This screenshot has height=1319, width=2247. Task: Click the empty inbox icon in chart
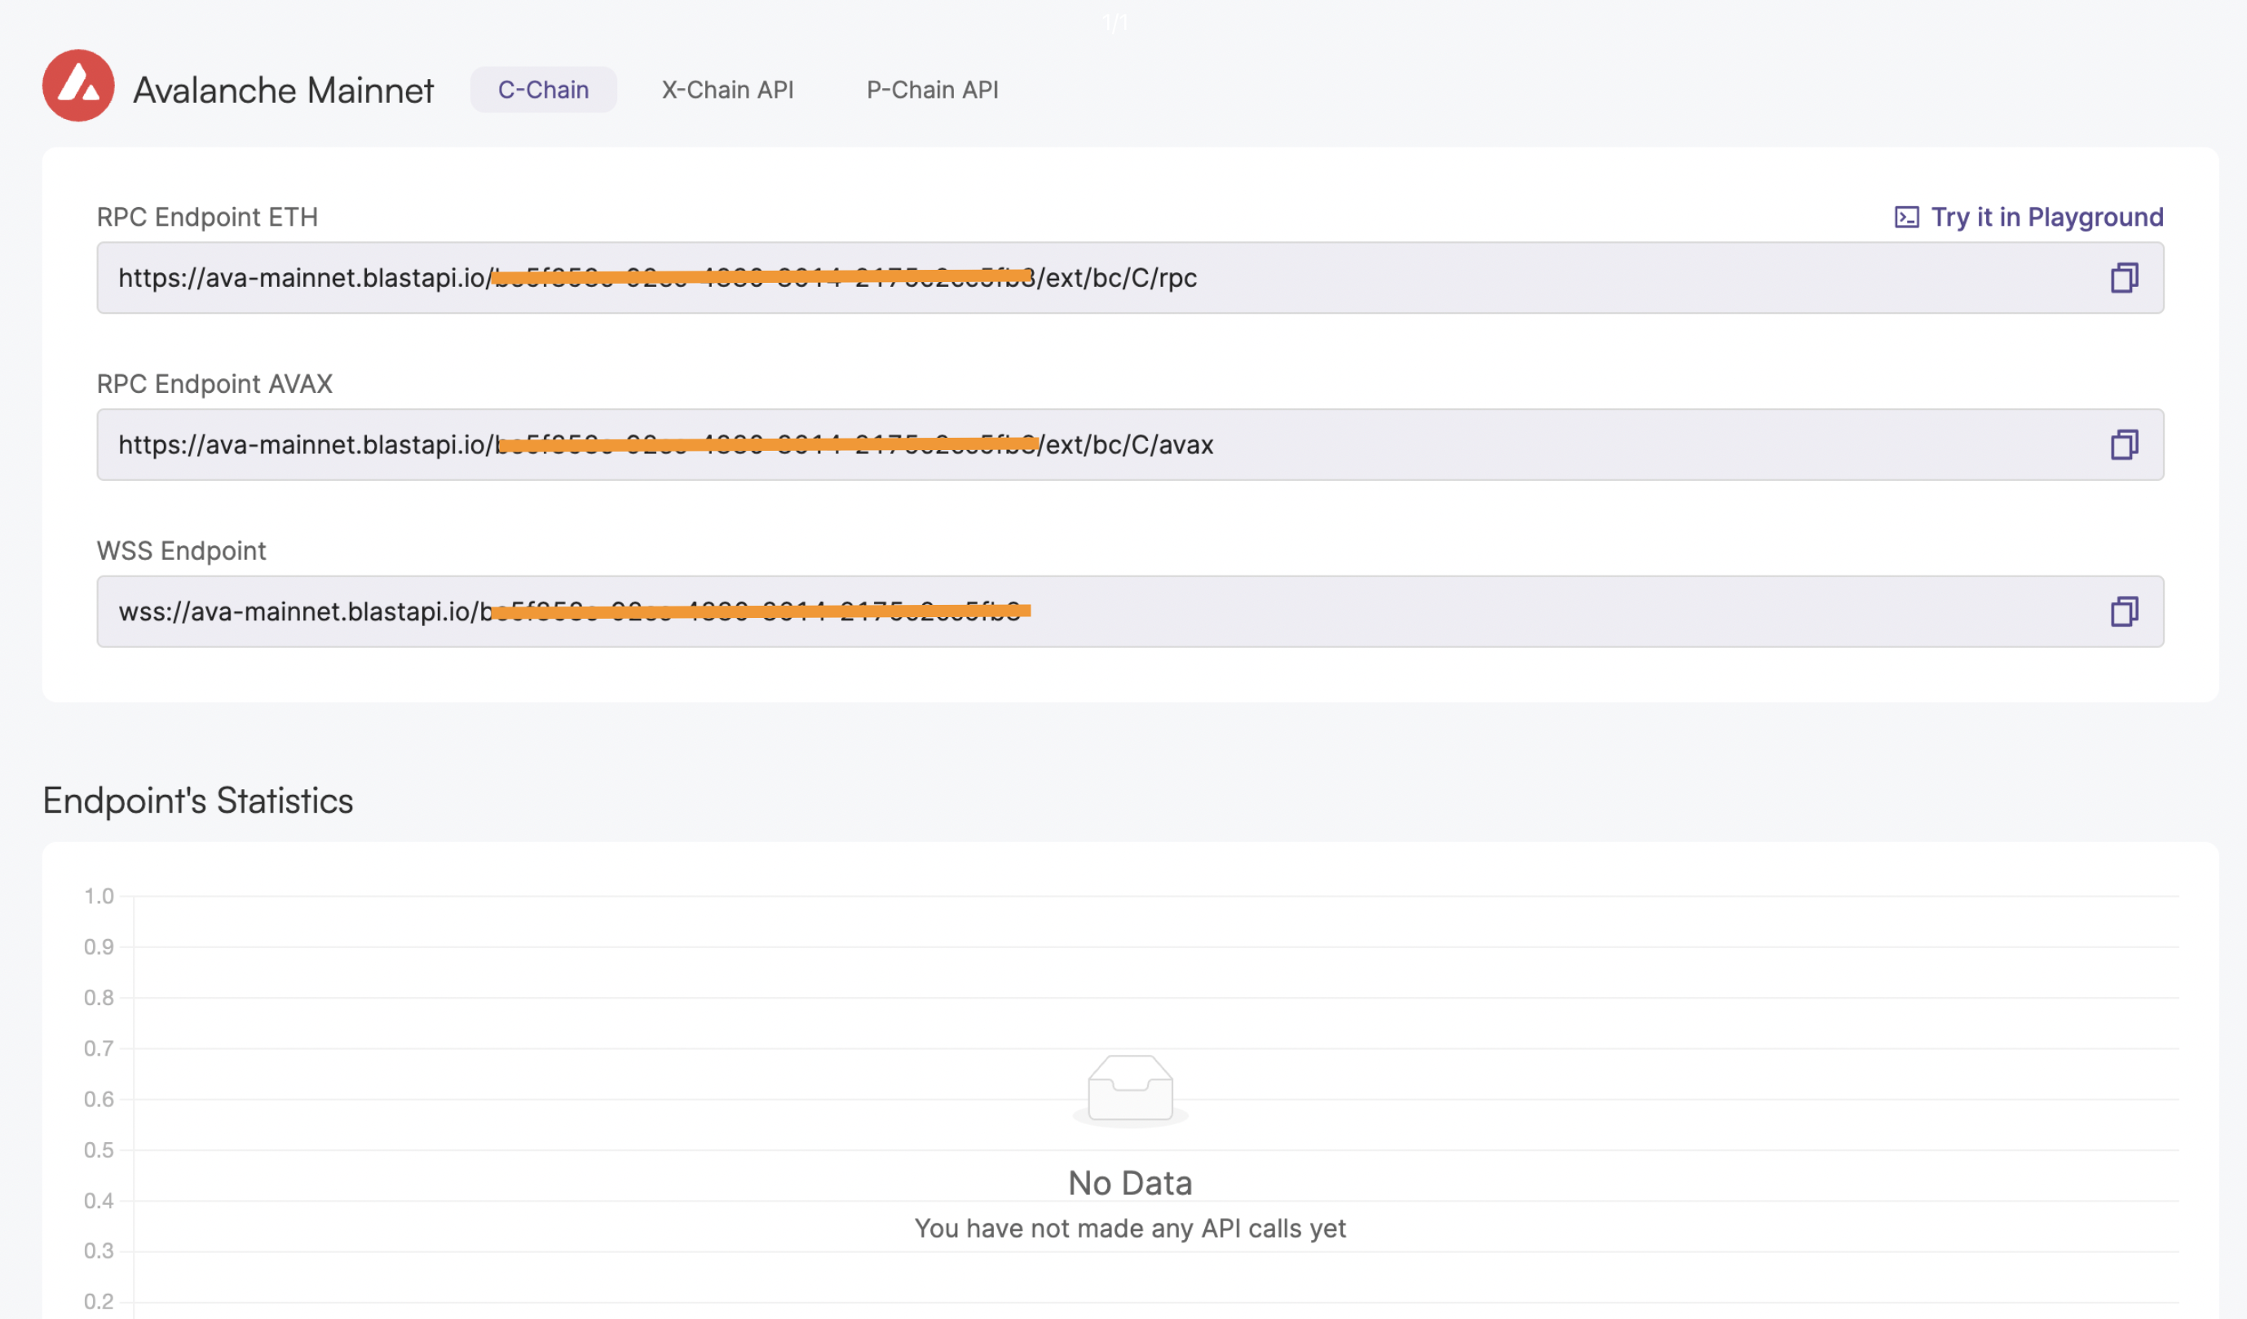click(1130, 1092)
